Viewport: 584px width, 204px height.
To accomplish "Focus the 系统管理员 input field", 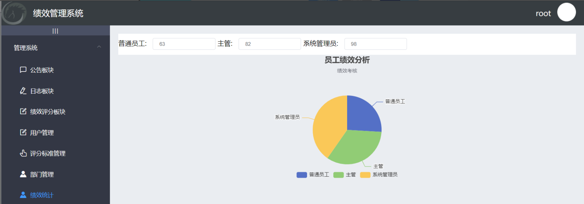I will [376, 44].
